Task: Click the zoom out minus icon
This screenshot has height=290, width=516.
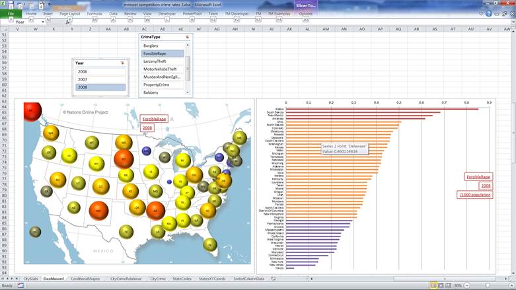Action: (468, 285)
